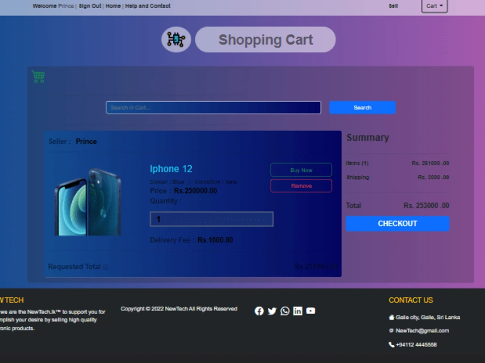The width and height of the screenshot is (485, 363).
Task: Click the Copyright 2022 NewTech notice
Action: pos(179,309)
